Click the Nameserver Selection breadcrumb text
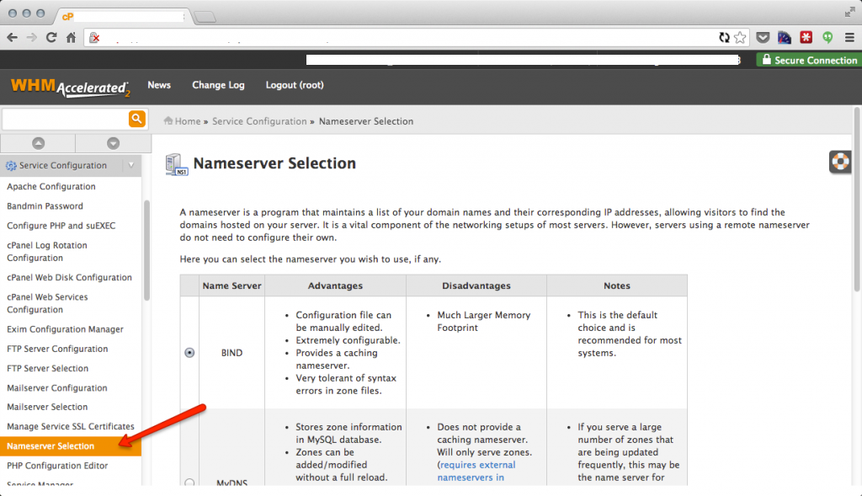 [x=366, y=121]
